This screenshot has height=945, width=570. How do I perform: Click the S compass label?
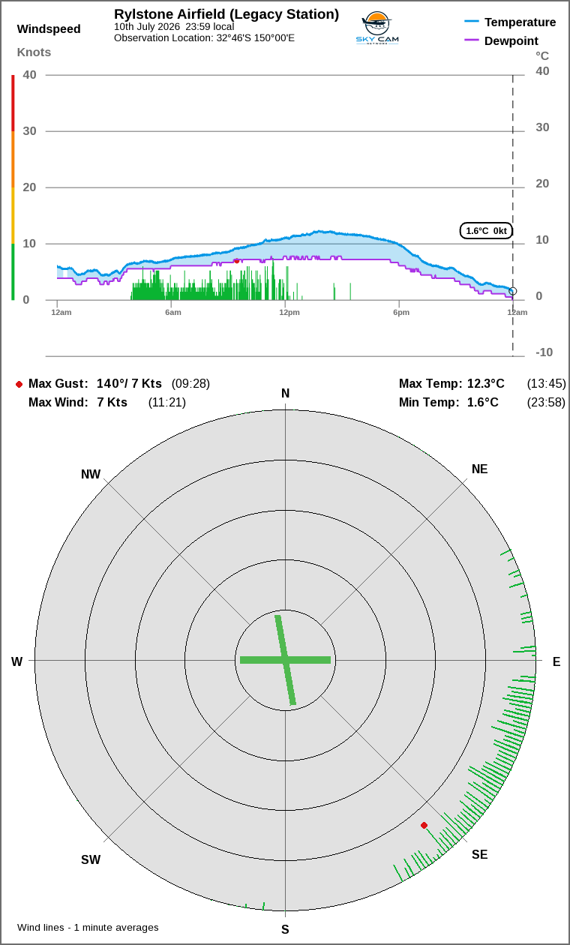point(285,930)
